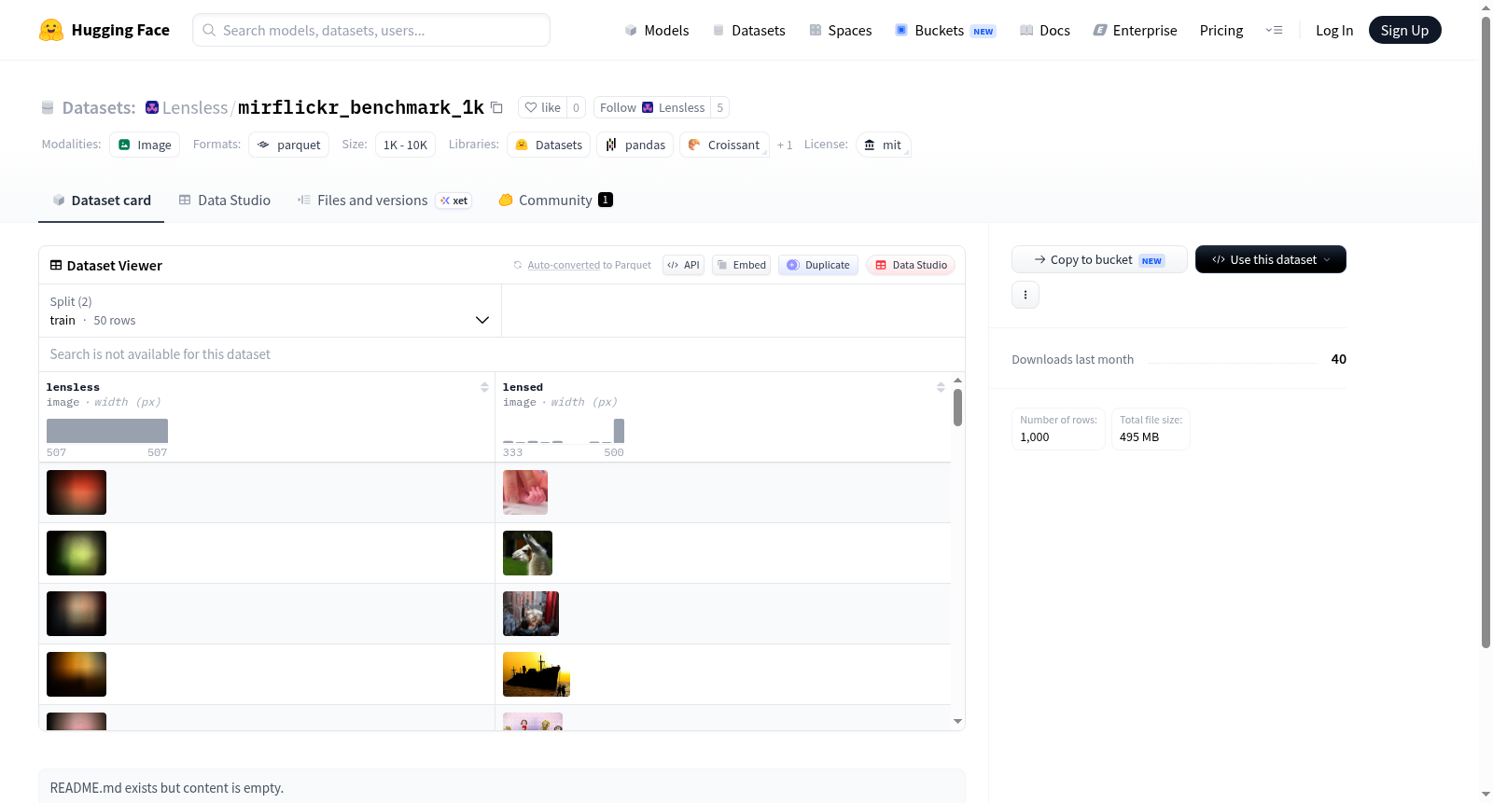The width and height of the screenshot is (1493, 803).
Task: Click the Duplicate button
Action: click(818, 265)
